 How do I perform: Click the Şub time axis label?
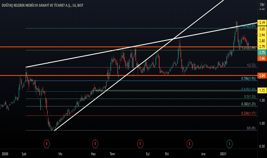(24, 154)
